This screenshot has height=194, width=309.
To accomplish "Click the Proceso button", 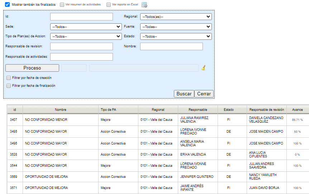I will point(32,68).
